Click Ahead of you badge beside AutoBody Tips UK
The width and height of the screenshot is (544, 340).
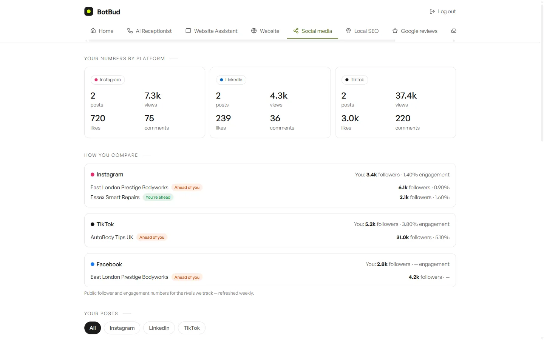(152, 237)
